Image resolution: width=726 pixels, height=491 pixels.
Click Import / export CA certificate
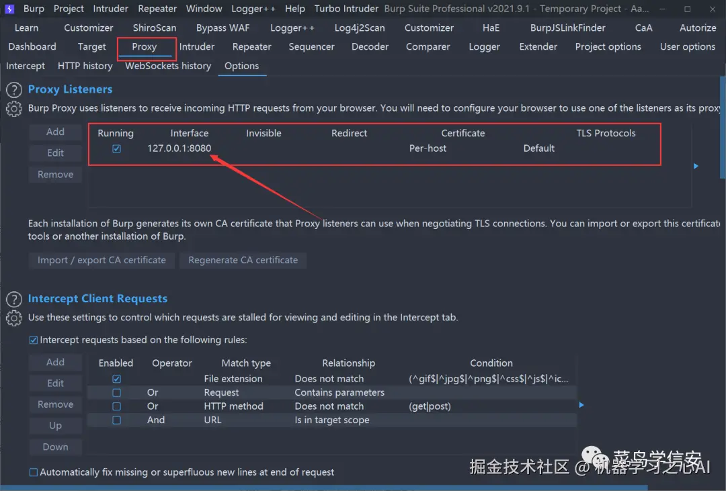pyautogui.click(x=102, y=261)
